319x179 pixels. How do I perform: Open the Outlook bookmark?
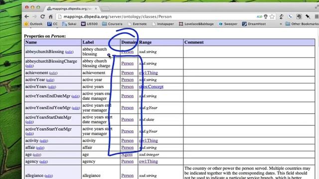click(x=33, y=24)
